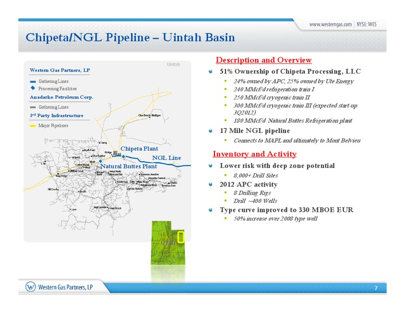This screenshot has width=405, height=313.
Task: Click the Natural Buttes Plant map label
Action: pos(128,166)
